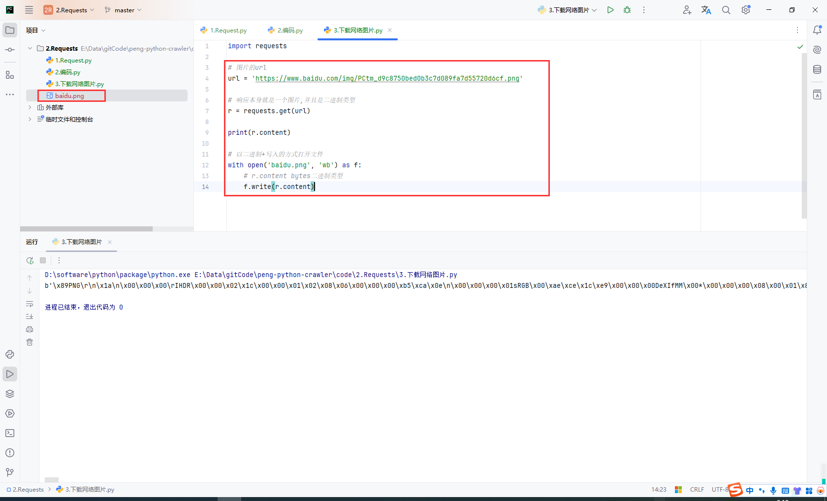Open the master branch dropdown
Viewport: 827px width, 501px height.
(x=123, y=10)
